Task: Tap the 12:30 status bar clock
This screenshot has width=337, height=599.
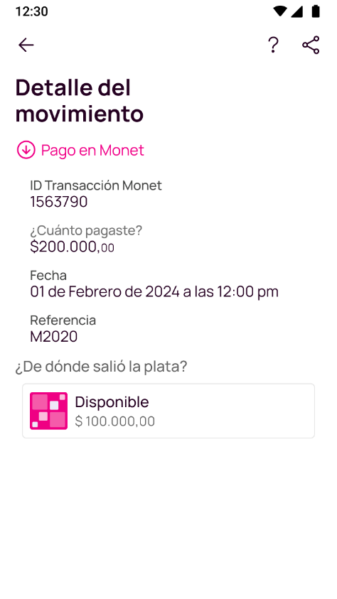Action: point(32,11)
